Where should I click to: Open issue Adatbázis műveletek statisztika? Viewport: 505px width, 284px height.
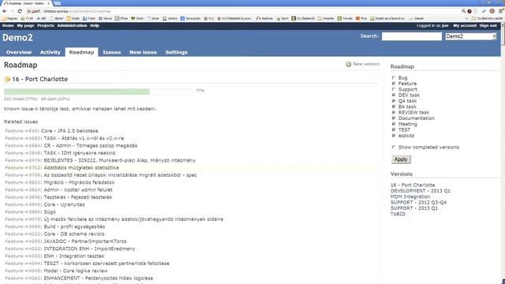(x=81, y=168)
